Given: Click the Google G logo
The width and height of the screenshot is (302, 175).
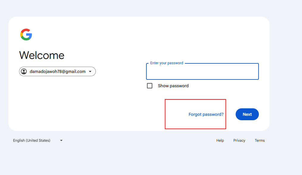Looking at the screenshot, I should coord(26,35).
